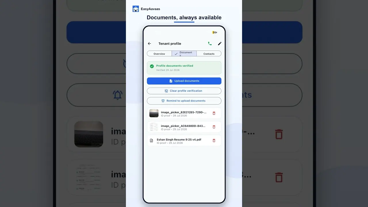Go back using the arrow beside Tenant profile
The image size is (368, 207).
tap(149, 44)
